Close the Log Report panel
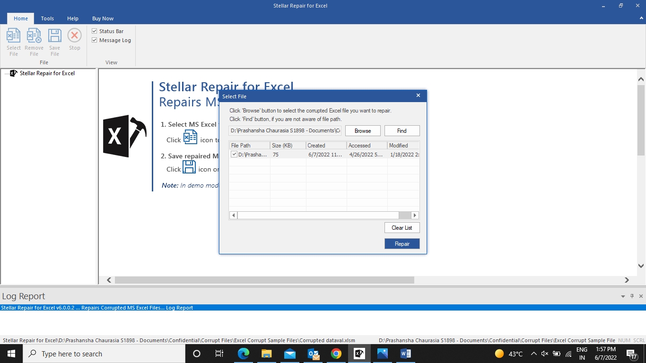646x363 pixels. 641,296
